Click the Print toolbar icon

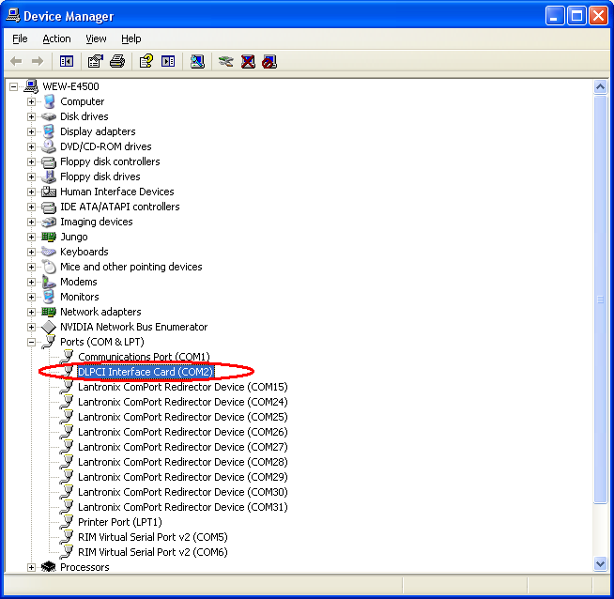coord(117,61)
